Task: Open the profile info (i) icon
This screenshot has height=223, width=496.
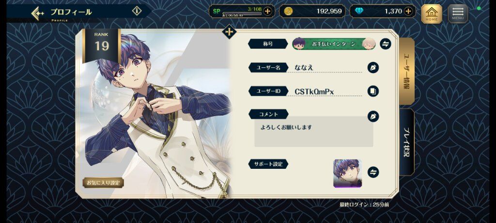Action: 137,11
